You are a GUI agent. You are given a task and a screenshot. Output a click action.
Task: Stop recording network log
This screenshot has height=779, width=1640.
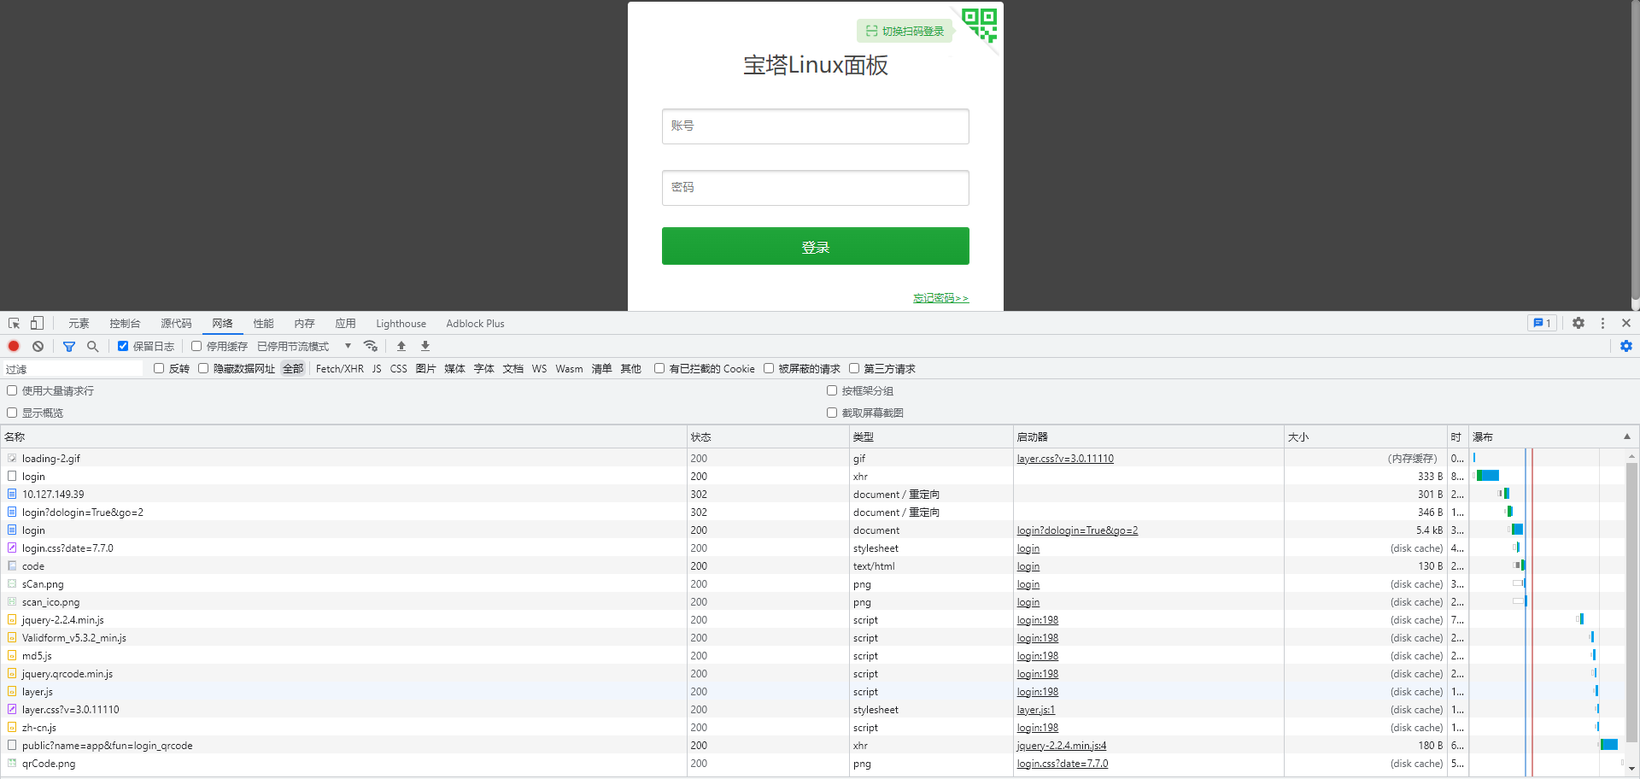tap(14, 346)
